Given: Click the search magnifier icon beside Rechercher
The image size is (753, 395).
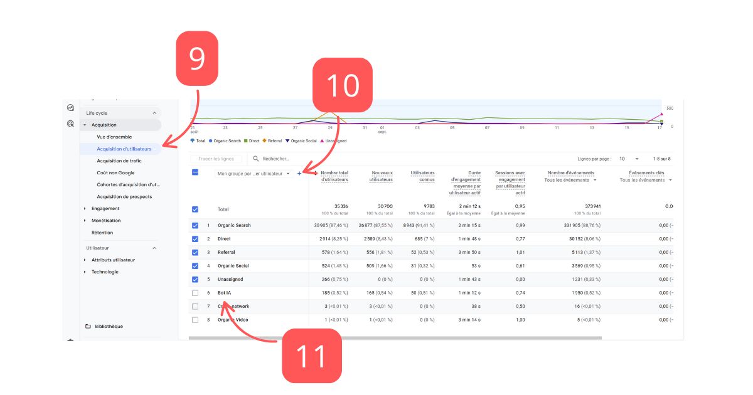Looking at the screenshot, I should pyautogui.click(x=256, y=159).
